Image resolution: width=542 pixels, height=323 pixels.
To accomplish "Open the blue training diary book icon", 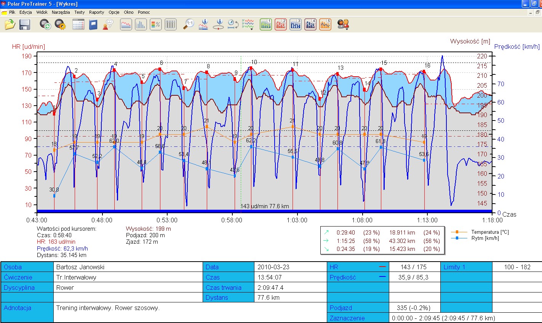I will click(93, 25).
